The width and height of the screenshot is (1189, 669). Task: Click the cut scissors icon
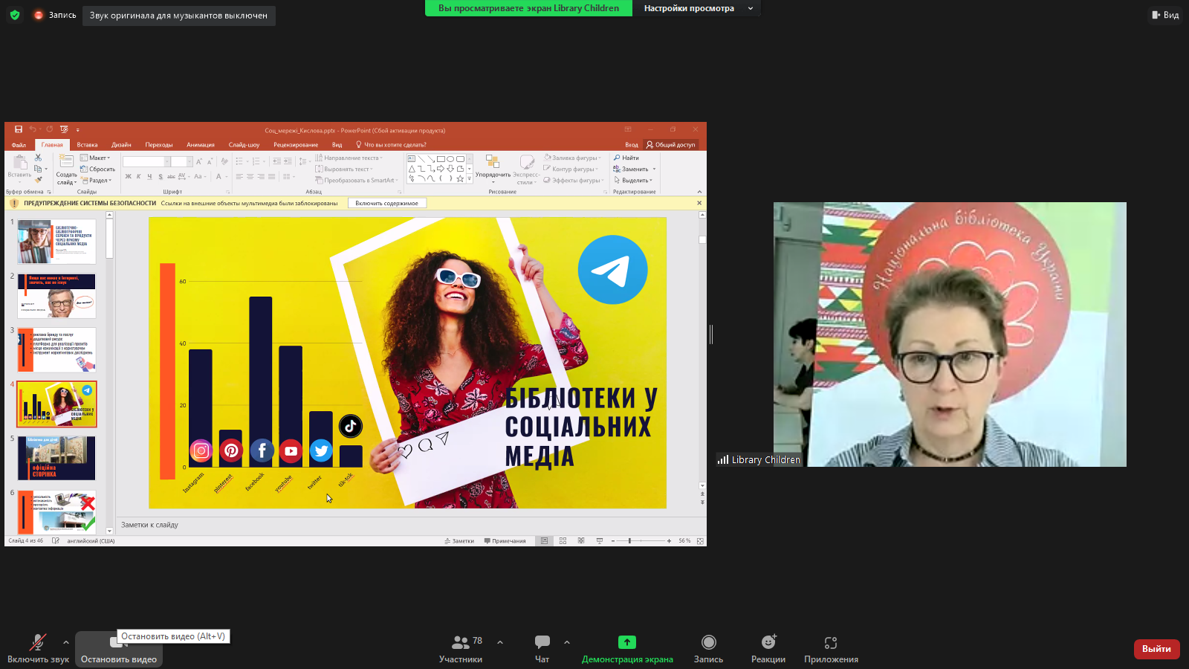[x=38, y=158]
